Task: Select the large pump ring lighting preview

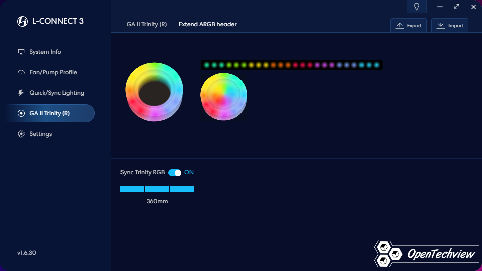Action: 154,92
